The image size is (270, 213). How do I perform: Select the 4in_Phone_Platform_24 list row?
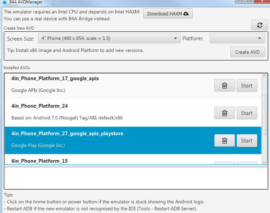click(x=133, y=113)
